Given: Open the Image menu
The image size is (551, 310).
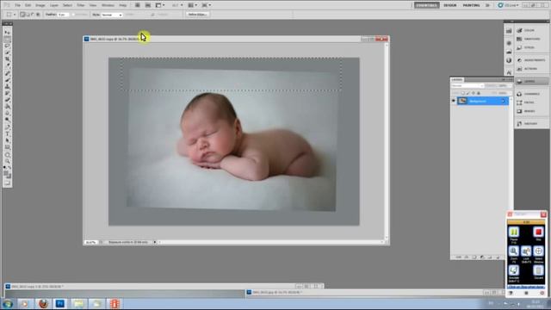Looking at the screenshot, I should pos(40,5).
